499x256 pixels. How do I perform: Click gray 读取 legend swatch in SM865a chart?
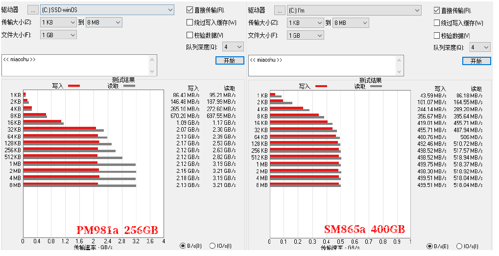tap(376, 86)
